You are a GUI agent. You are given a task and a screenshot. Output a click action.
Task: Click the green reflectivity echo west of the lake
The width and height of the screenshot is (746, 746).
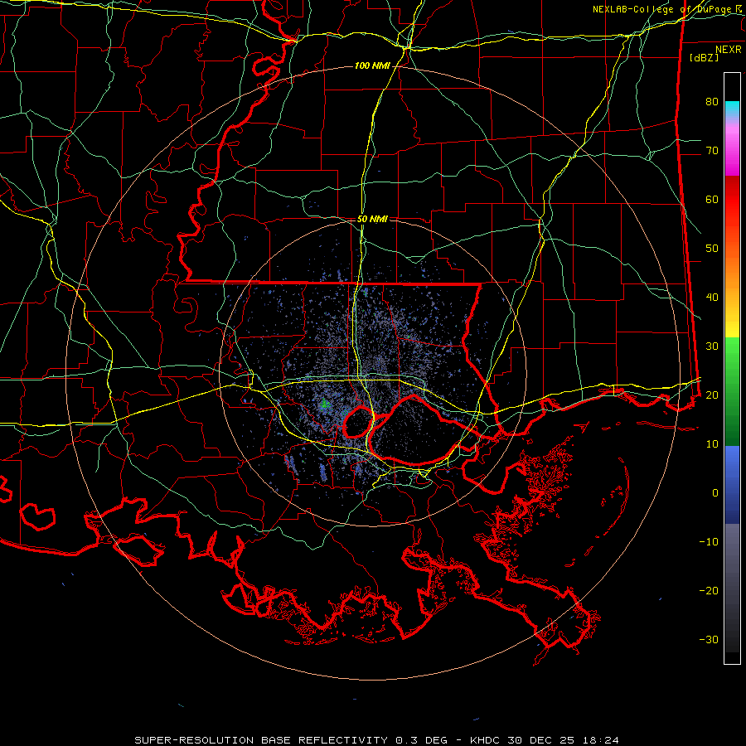pyautogui.click(x=325, y=404)
